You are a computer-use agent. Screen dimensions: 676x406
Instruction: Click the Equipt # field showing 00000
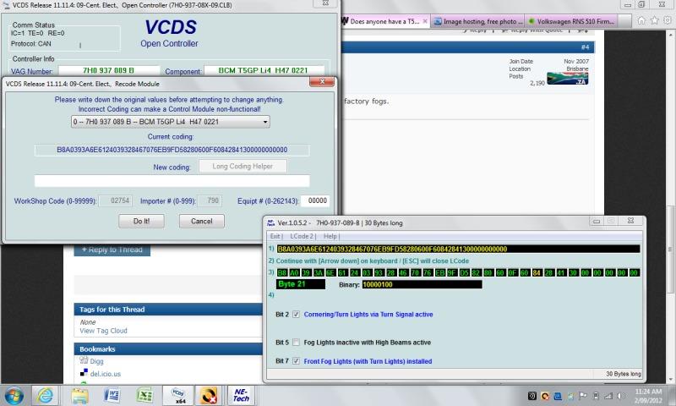[315, 200]
